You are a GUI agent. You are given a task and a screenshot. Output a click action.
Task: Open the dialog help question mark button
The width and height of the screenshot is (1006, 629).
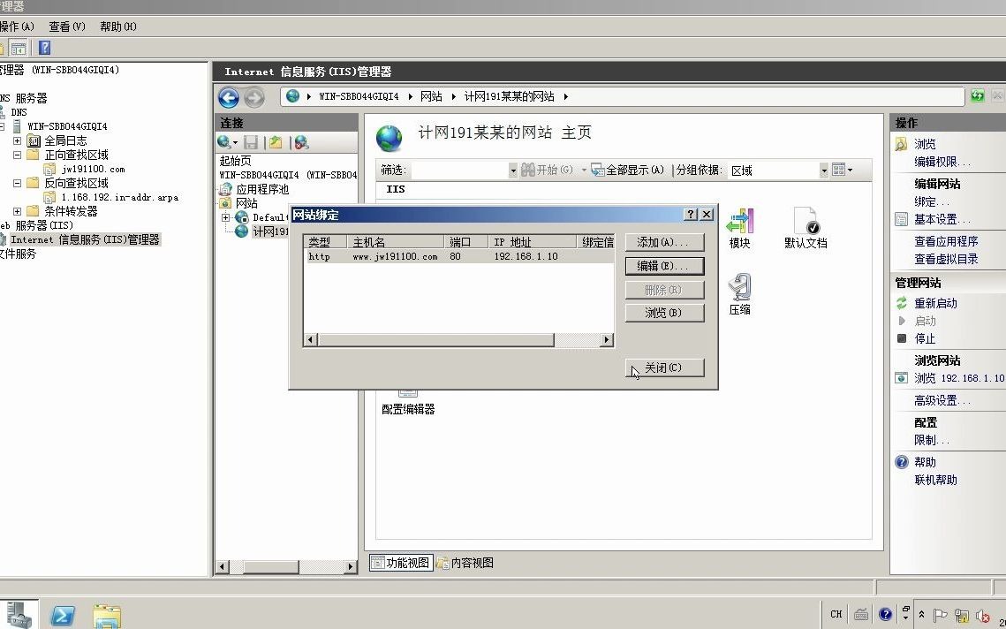coord(691,215)
